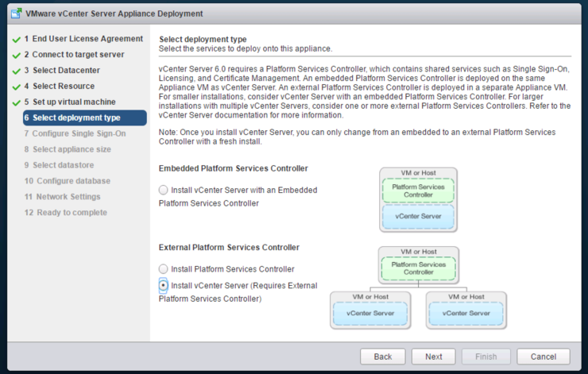Open step 5 Set up virtual machine
Viewport: 588px width, 374px height.
click(70, 102)
